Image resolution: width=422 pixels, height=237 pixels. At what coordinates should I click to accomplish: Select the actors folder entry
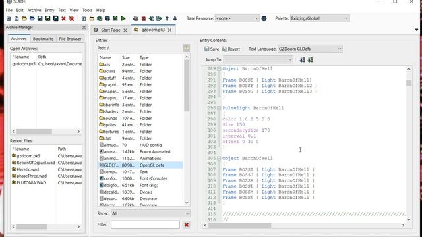pos(140,71)
